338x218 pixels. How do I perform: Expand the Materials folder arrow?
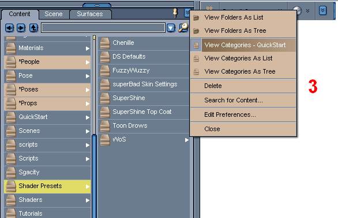click(x=87, y=48)
